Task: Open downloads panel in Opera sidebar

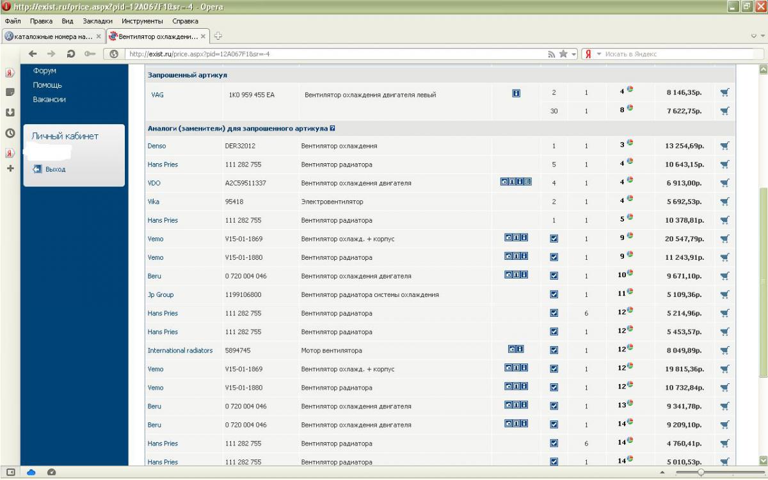Action: point(10,113)
